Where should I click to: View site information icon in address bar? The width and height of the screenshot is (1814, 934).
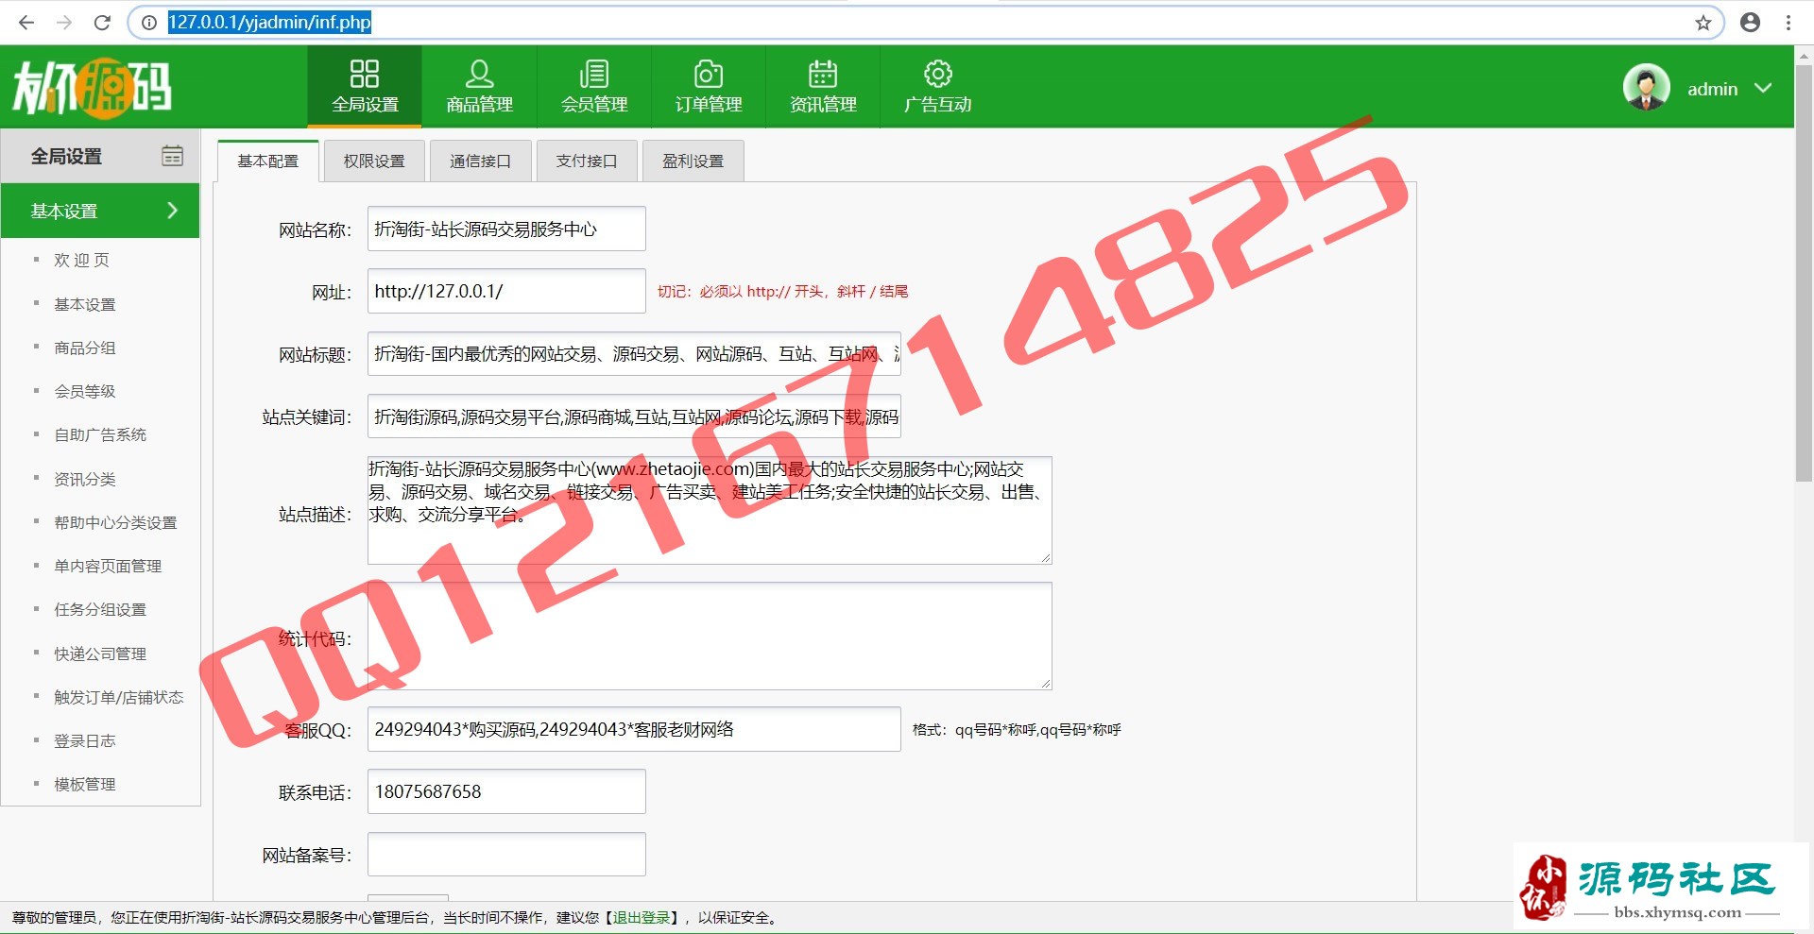pos(148,23)
